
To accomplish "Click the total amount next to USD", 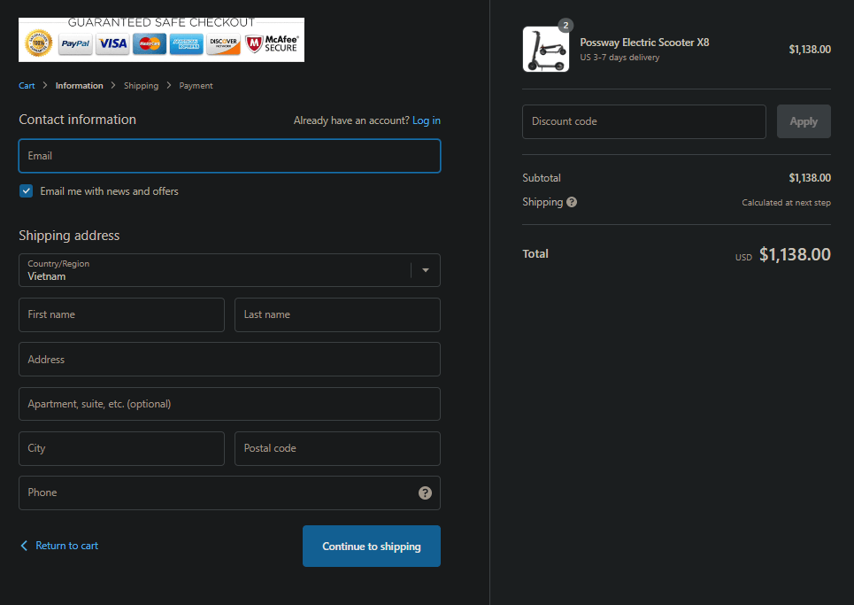I will click(x=795, y=254).
